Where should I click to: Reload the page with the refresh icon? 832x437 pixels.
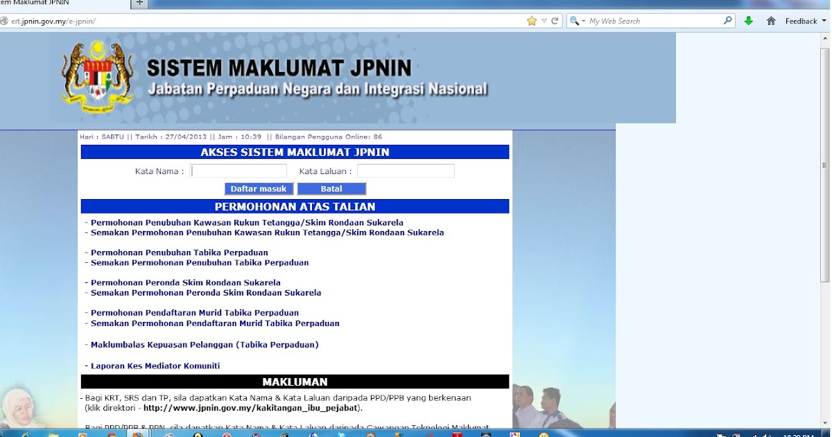[x=555, y=21]
